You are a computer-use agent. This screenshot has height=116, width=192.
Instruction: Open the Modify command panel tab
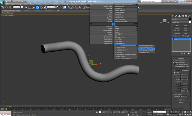(176, 16)
